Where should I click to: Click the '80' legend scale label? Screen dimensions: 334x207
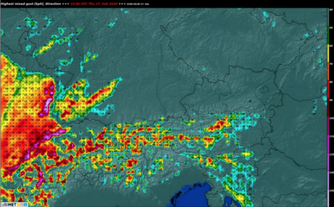332,81
